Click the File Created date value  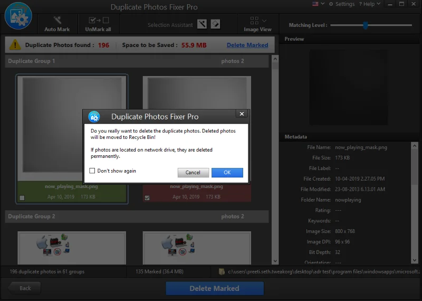(x=360, y=178)
